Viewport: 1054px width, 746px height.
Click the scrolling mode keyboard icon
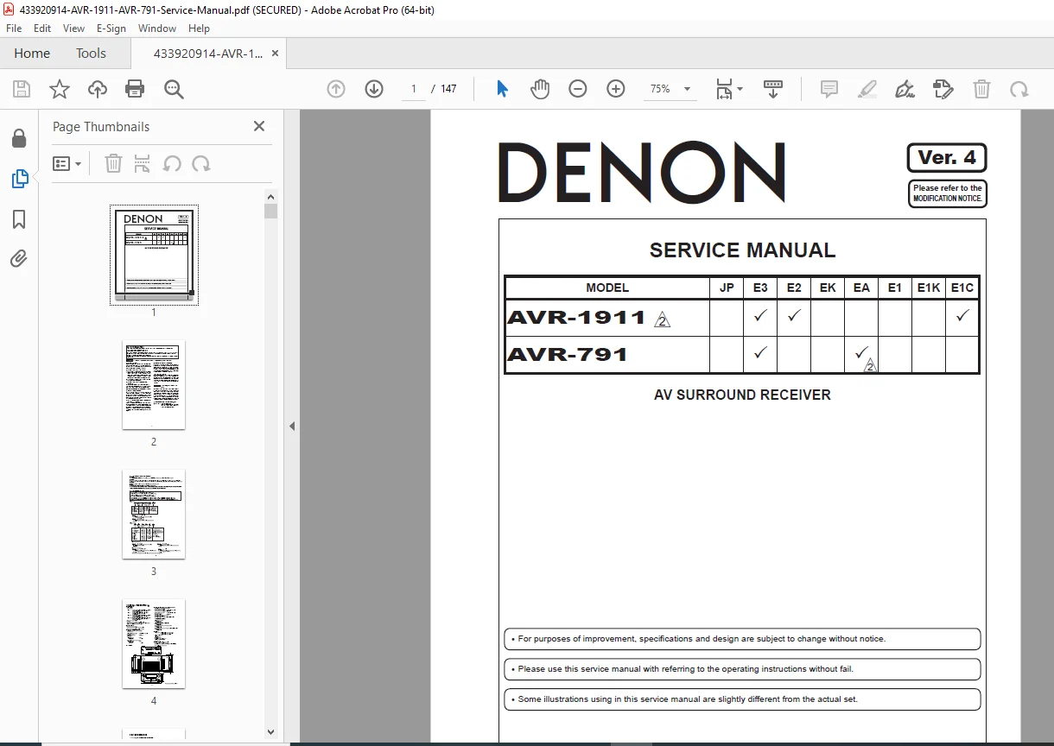(x=773, y=89)
